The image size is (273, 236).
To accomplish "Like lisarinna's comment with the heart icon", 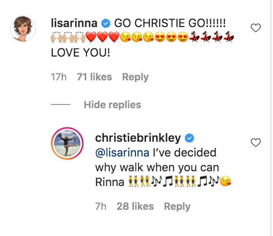I will [x=255, y=28].
